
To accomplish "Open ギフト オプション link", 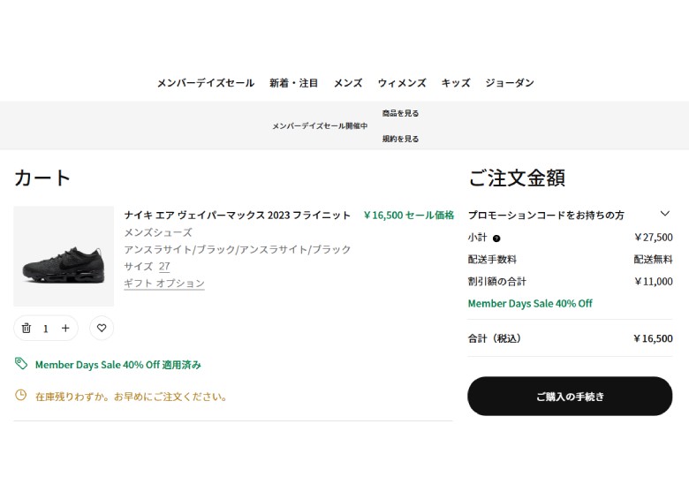I will [164, 284].
